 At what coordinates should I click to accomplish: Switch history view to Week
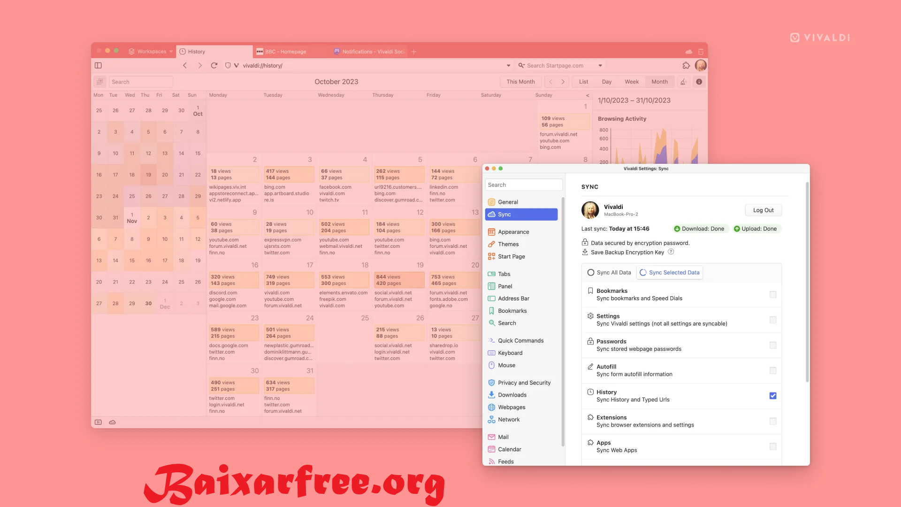coord(632,82)
